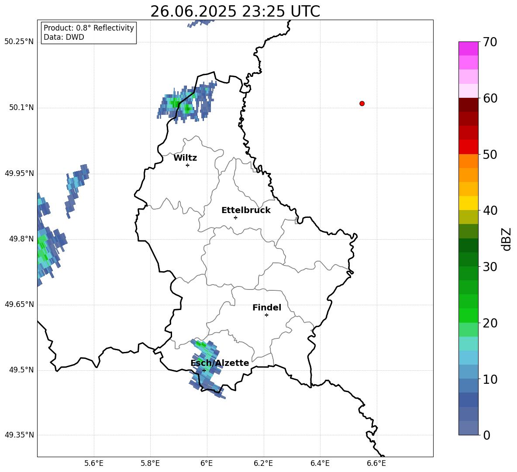This screenshot has height=472, width=517.
Task: Click the dark red swatch just below 60 dBZ
Action: (x=468, y=105)
